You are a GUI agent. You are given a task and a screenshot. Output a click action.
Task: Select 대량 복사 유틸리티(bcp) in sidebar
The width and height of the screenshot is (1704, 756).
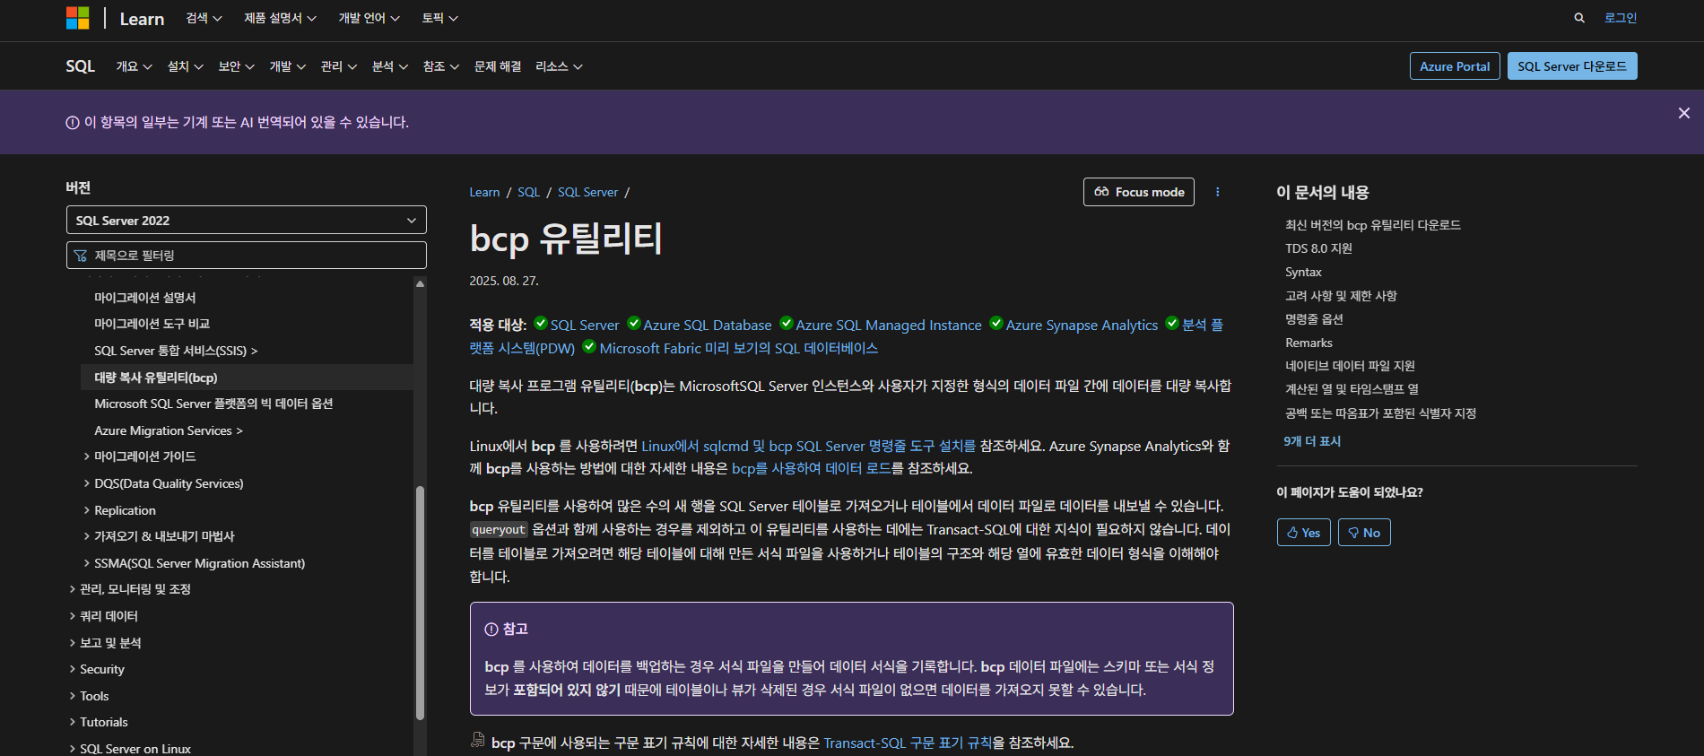coord(155,378)
